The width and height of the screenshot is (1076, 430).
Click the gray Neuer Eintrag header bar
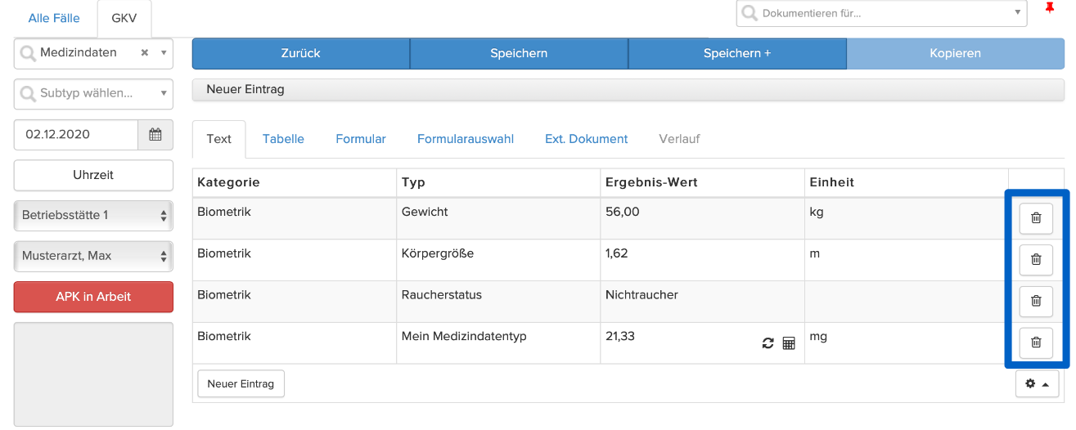628,89
